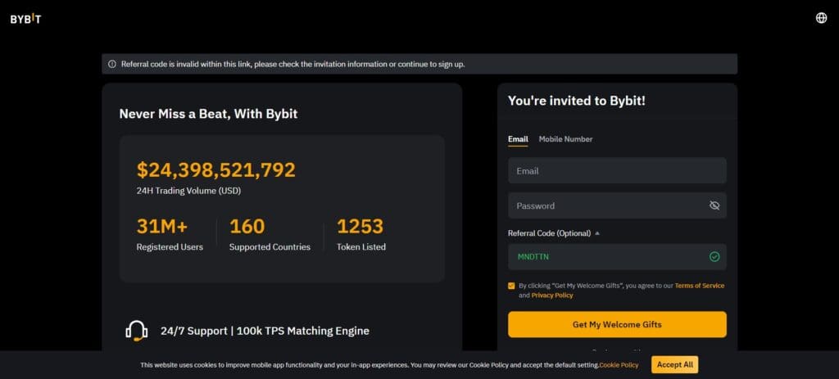
Task: Focus the Email input field
Action: click(617, 171)
